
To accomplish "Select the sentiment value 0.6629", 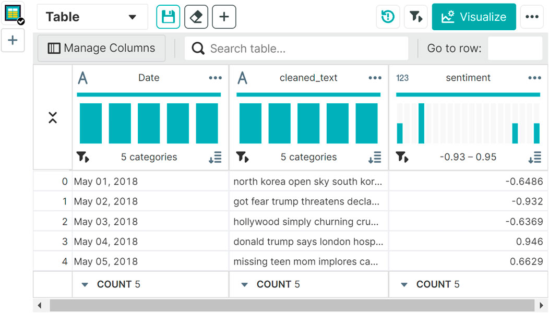I will (x=468, y=261).
